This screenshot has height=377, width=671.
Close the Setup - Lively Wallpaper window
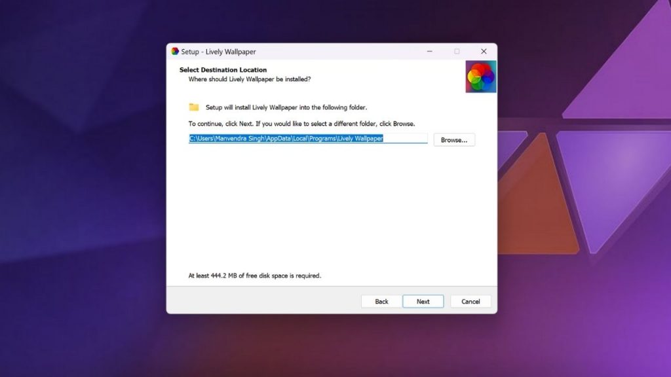[484, 51]
